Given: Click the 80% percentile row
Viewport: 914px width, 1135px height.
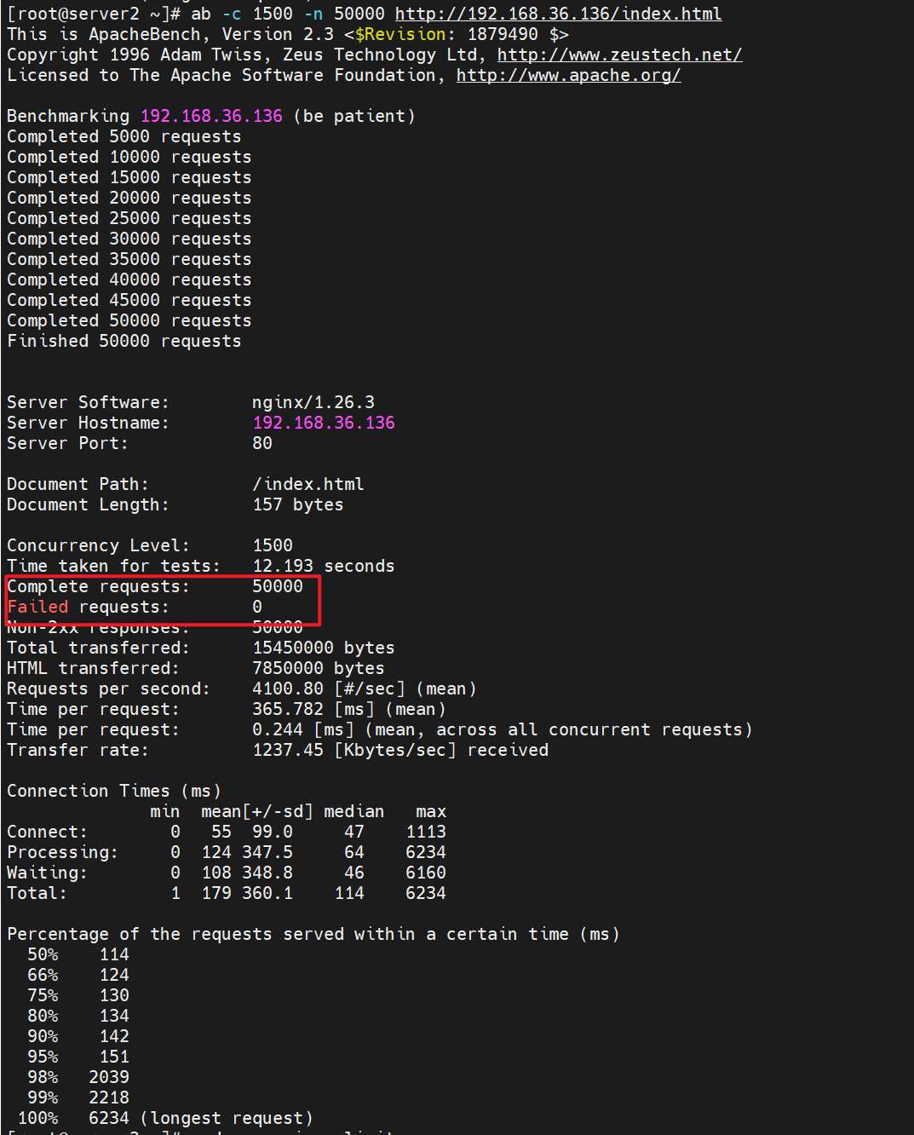Looking at the screenshot, I should pos(78,1016).
